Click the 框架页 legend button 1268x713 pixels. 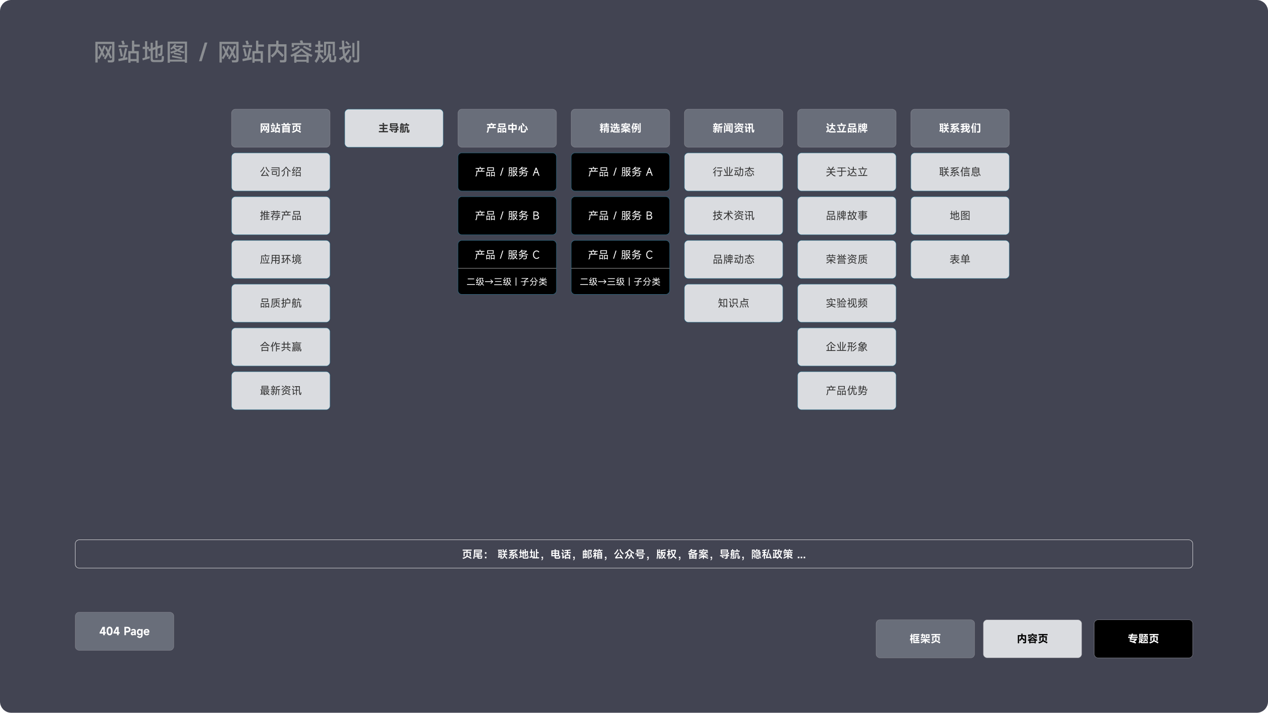click(925, 639)
